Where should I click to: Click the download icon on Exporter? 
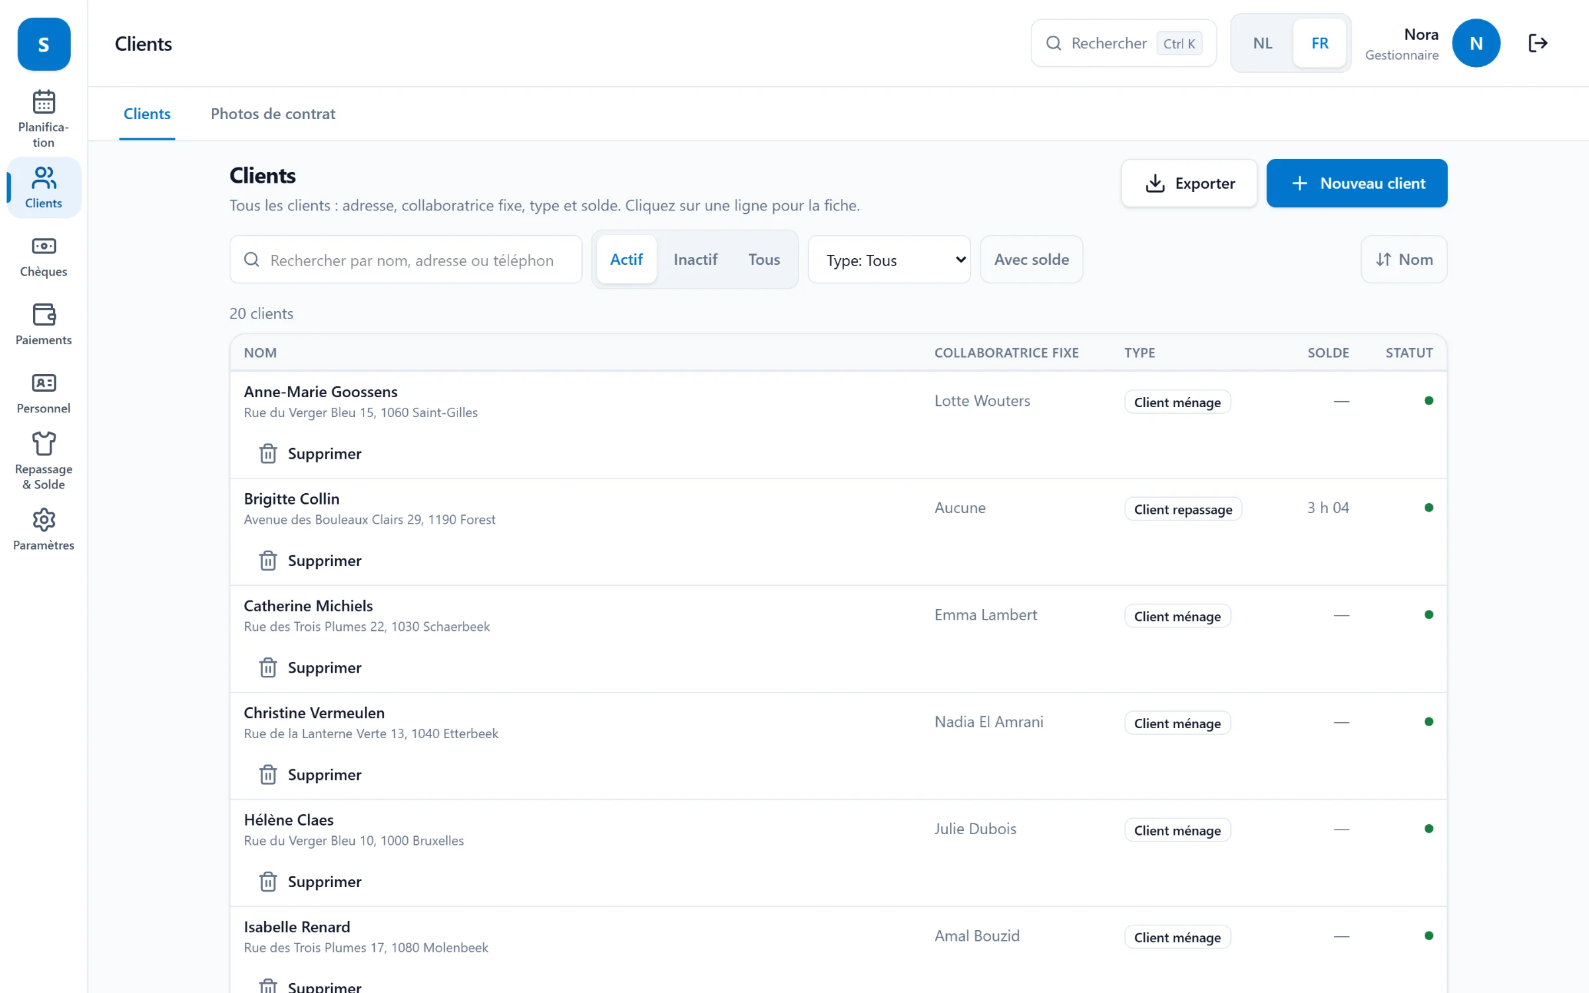click(x=1155, y=183)
